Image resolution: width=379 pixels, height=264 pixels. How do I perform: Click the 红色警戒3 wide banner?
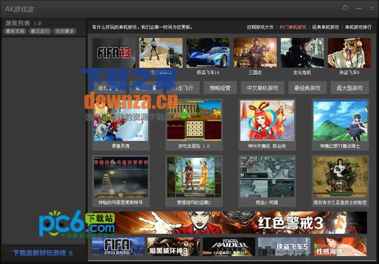tap(229, 223)
